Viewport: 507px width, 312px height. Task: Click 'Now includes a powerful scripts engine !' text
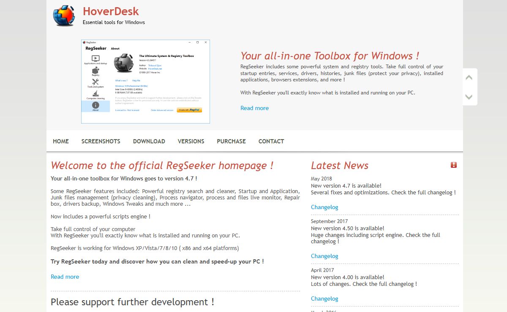tap(101, 216)
